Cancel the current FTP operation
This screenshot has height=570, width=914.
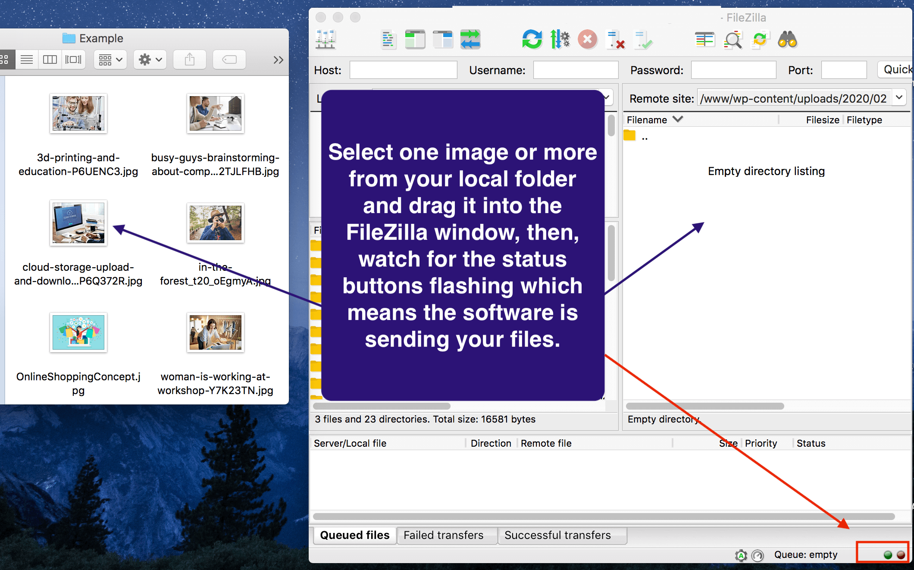point(587,39)
